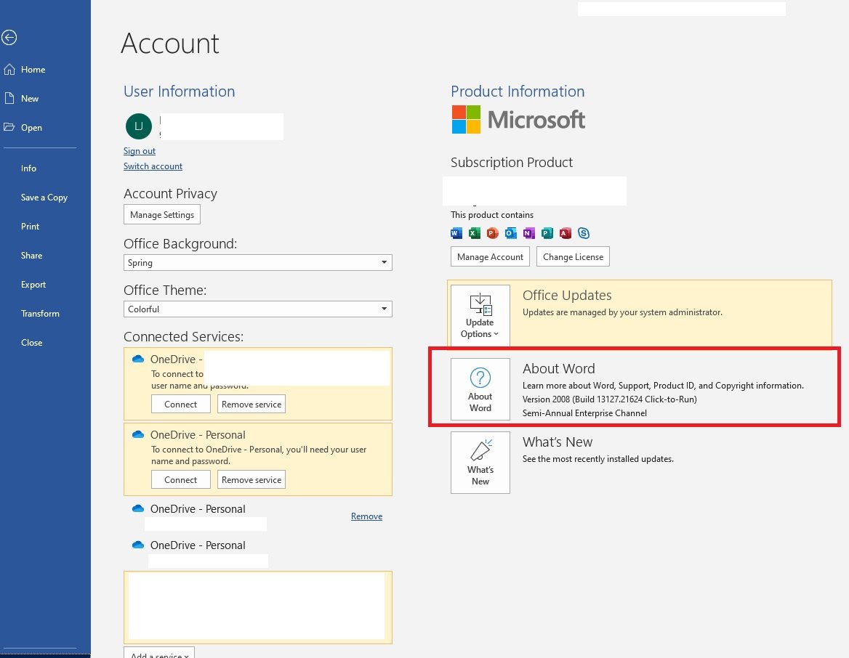Expand the Office Theme dropdown
Image resolution: width=849 pixels, height=658 pixels.
[x=258, y=309]
